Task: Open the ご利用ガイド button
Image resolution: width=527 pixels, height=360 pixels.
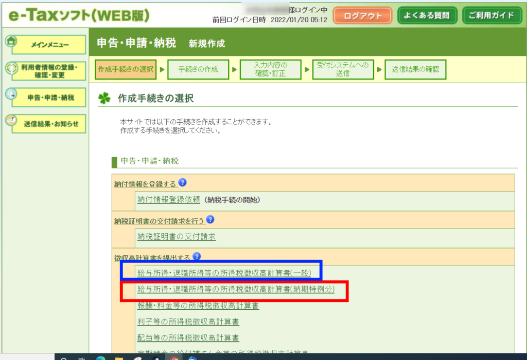Action: (x=491, y=15)
